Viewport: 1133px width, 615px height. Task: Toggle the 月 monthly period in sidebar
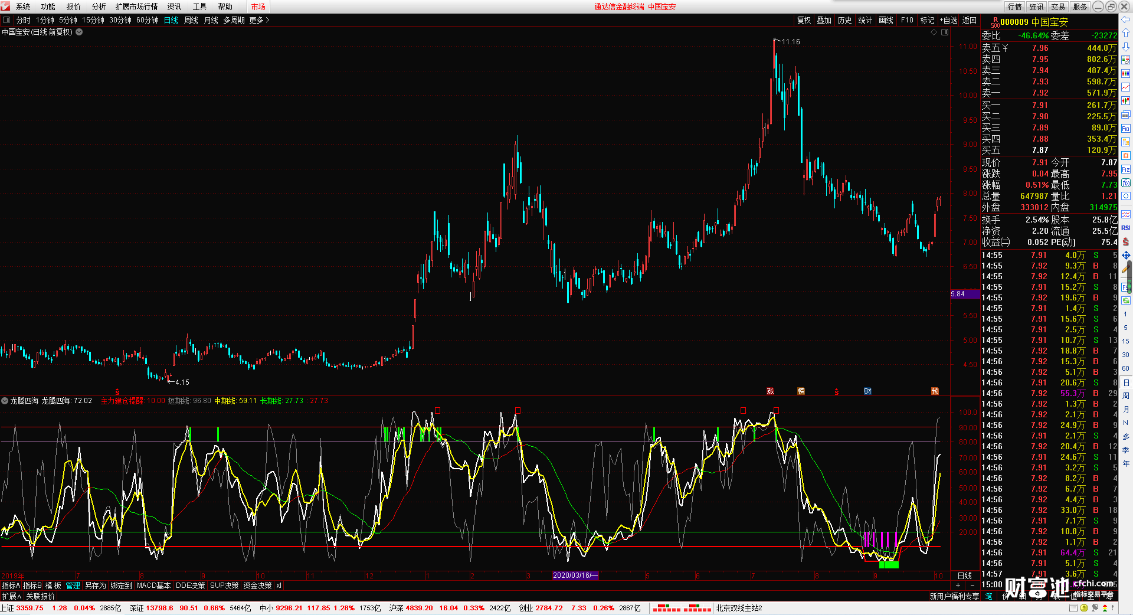[x=1125, y=409]
